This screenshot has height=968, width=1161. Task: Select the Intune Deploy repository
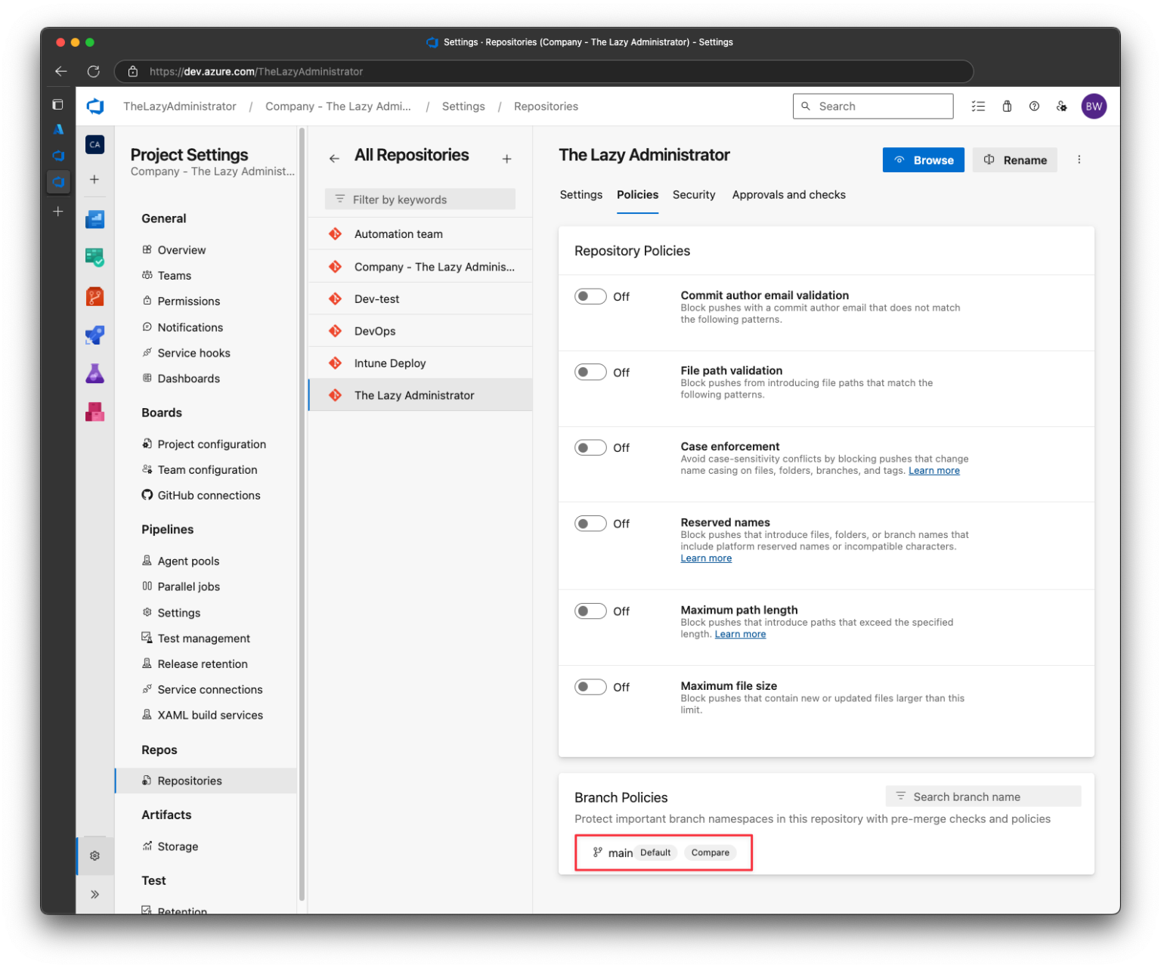point(420,363)
